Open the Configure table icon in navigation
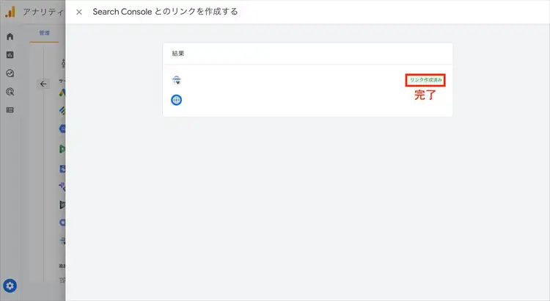The image size is (550, 301). 10,110
